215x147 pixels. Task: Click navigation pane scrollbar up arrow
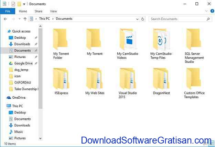40,26
